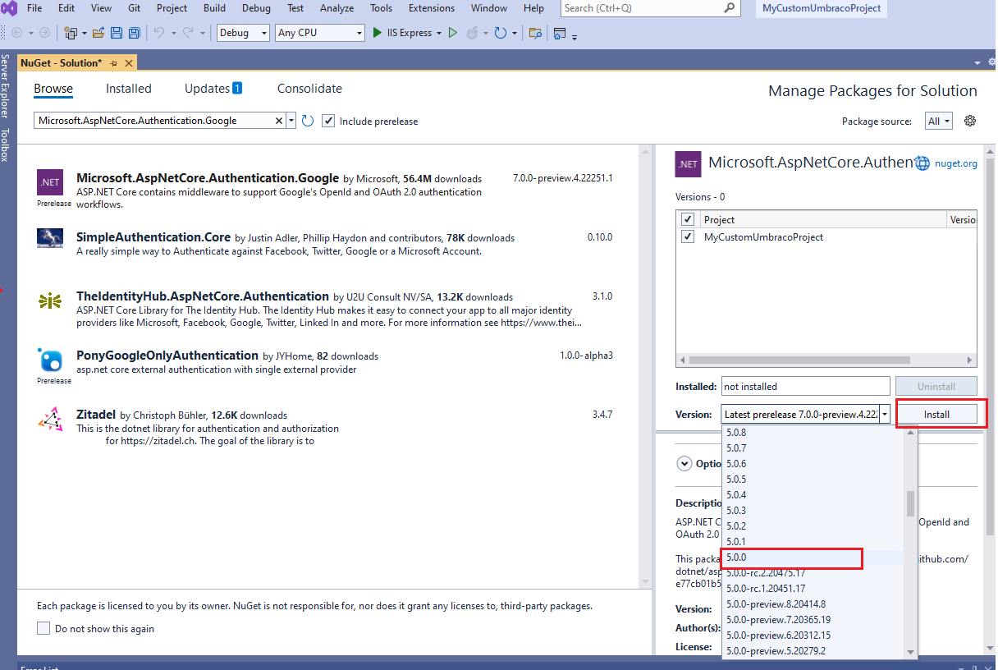Open the New Project dropdown arrow
The image size is (998, 670).
(83, 33)
